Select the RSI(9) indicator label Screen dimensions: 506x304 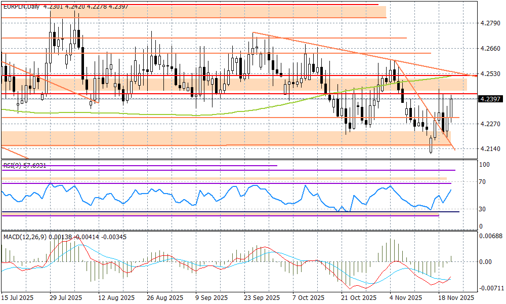[x=13, y=166]
